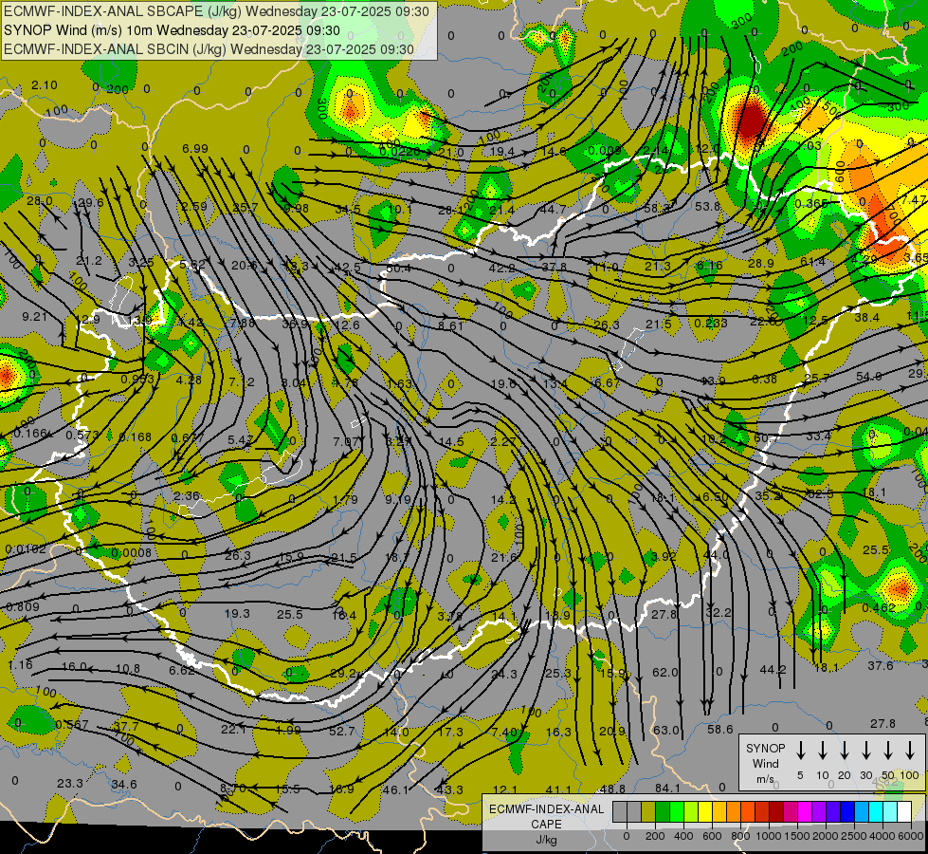Screen dimensions: 928x854
Task: Select the dark green swatch in the CAPE legend
Action: tap(663, 811)
